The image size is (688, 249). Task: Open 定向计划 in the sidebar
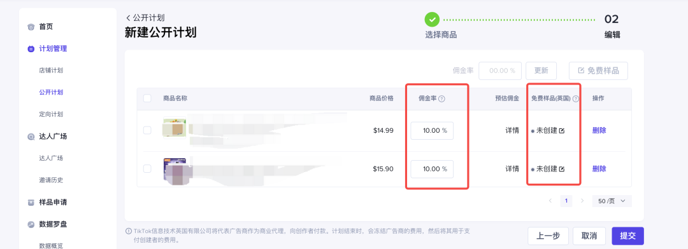pos(51,114)
